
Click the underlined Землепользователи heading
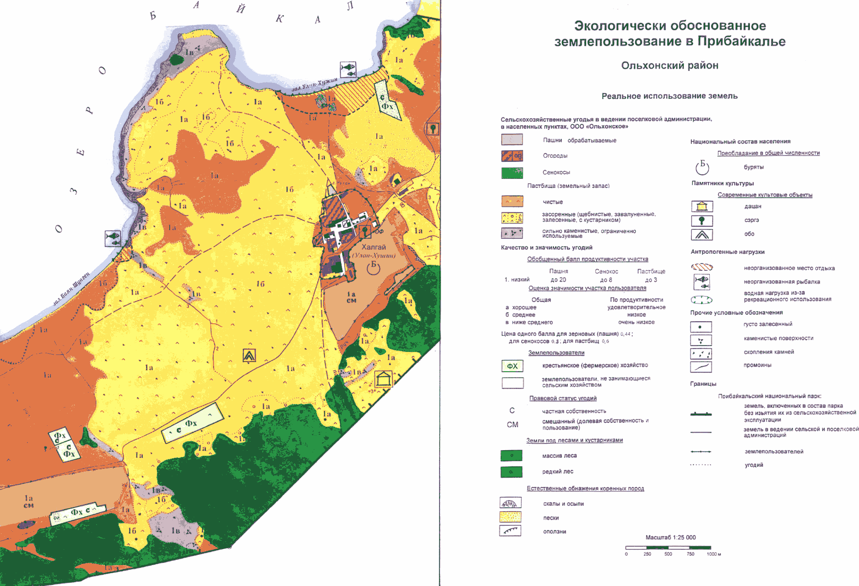(556, 353)
